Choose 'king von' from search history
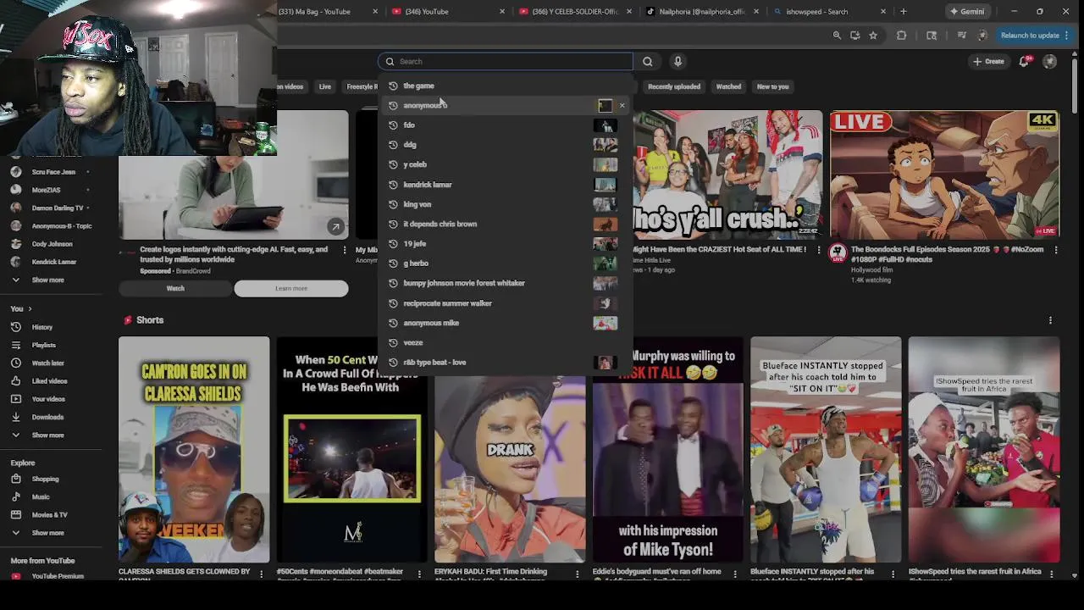The image size is (1084, 610). pos(505,204)
